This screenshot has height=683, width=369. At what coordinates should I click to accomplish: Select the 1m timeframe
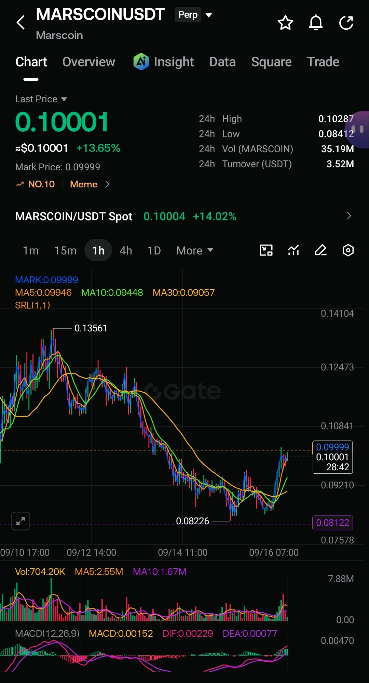(x=31, y=251)
